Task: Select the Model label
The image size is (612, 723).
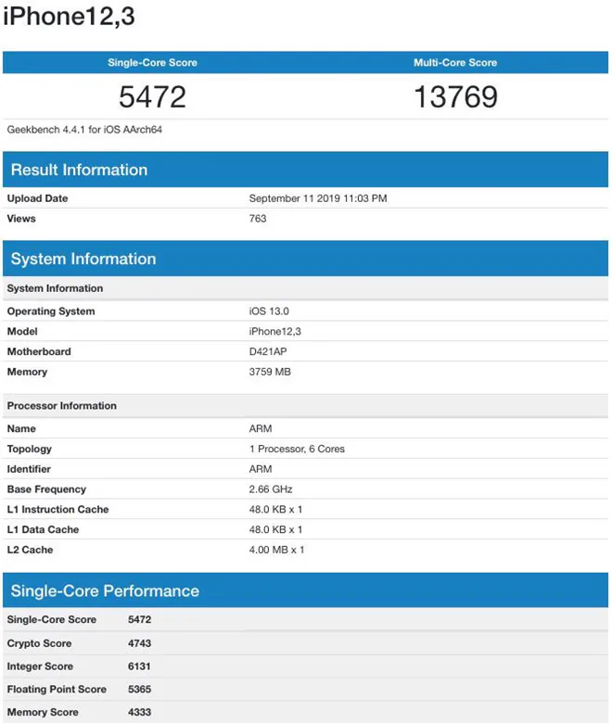Action: 22,332
